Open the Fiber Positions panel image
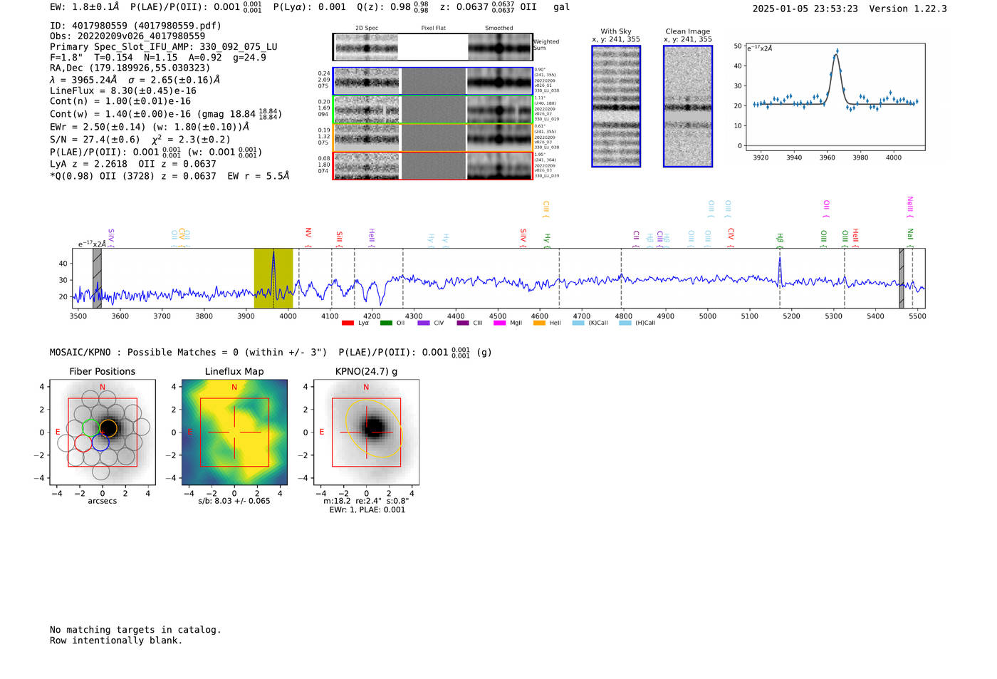Image resolution: width=997 pixels, height=679 pixels. point(103,432)
